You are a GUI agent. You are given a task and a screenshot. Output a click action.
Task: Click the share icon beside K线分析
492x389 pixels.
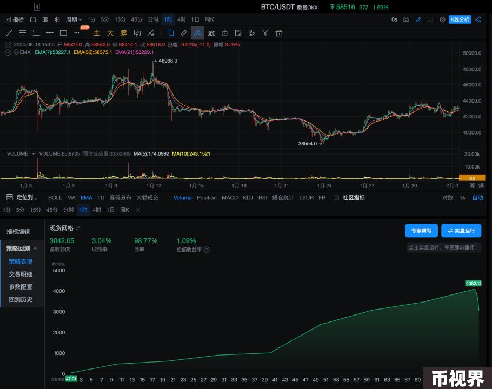coord(478,19)
